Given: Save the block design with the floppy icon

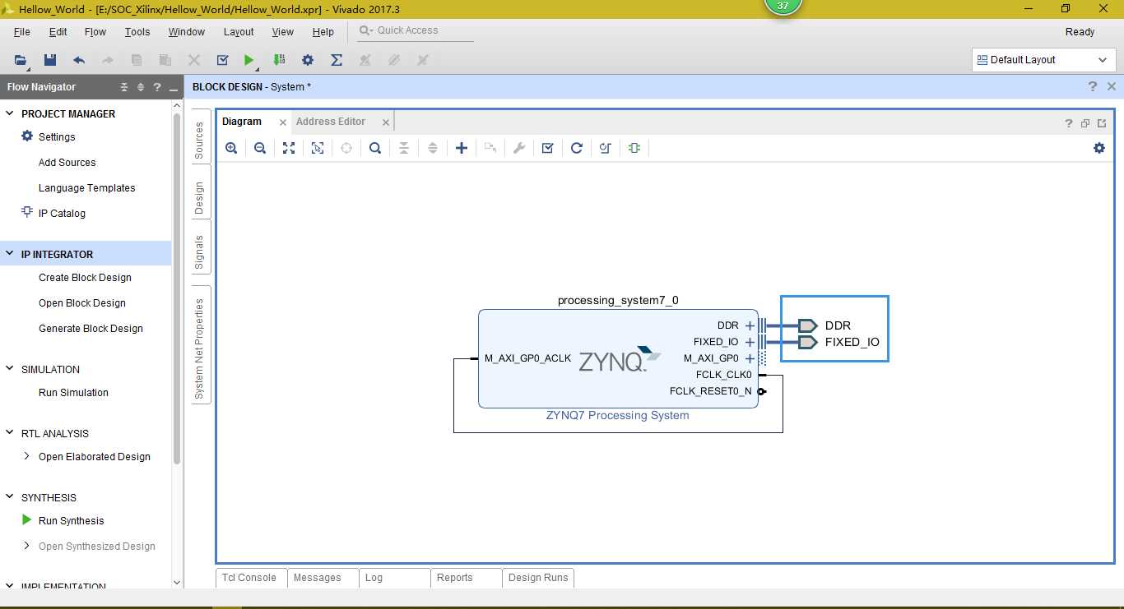Looking at the screenshot, I should point(50,60).
